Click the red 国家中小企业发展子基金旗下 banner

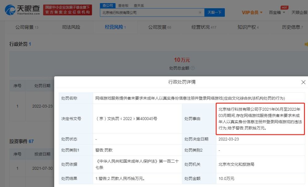coord(67,10)
